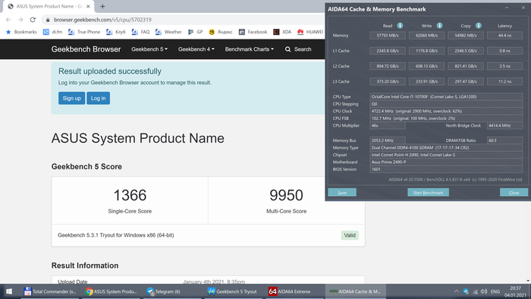Open the Клуб bookmark

[x=116, y=32]
